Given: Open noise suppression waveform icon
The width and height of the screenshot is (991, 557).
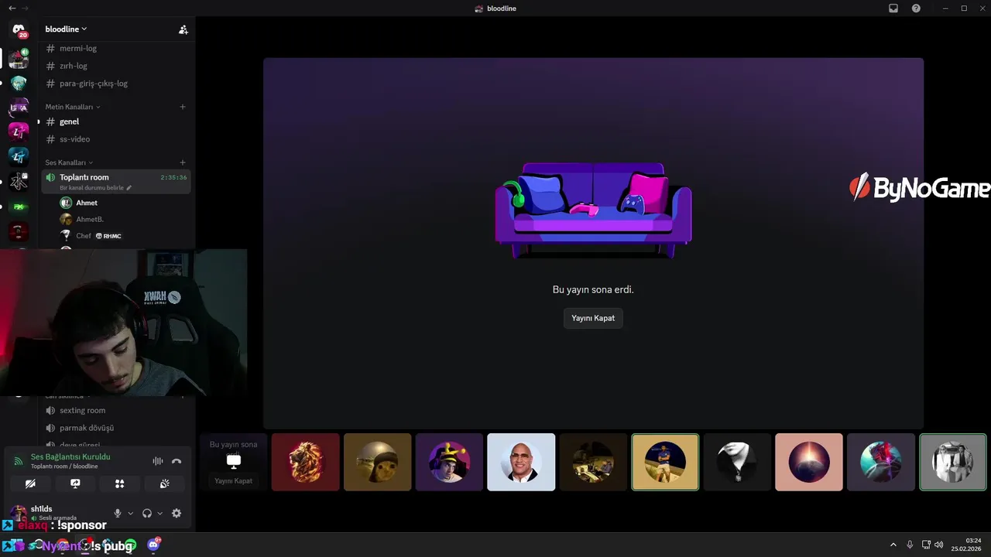Looking at the screenshot, I should pos(158,461).
